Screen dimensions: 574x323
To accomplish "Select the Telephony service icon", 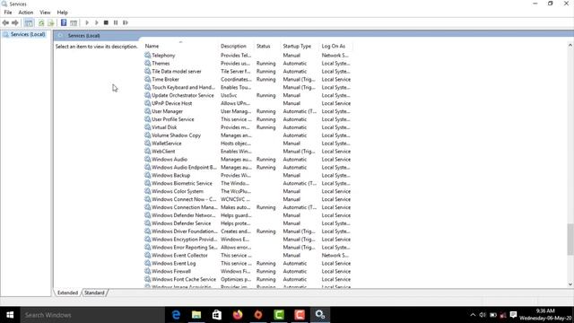I will pyautogui.click(x=147, y=56).
